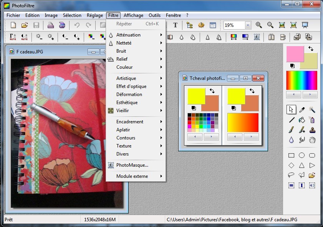Click the Contrast minus icon
Screen dimensions: 323x227
click(65, 37)
